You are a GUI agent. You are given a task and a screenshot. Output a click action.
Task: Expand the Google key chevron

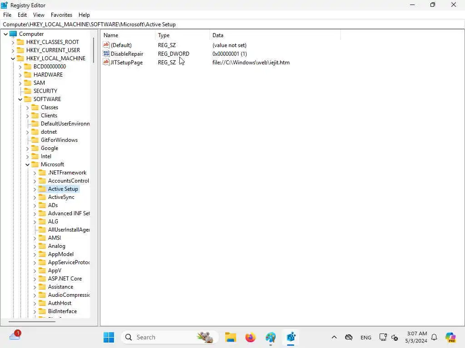28,148
